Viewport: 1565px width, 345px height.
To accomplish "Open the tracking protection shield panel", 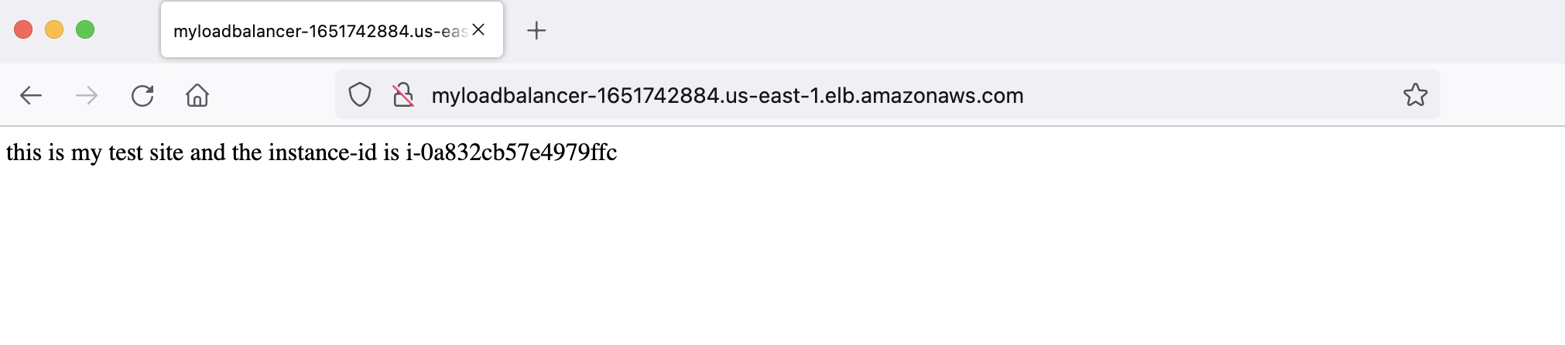I will [x=360, y=95].
